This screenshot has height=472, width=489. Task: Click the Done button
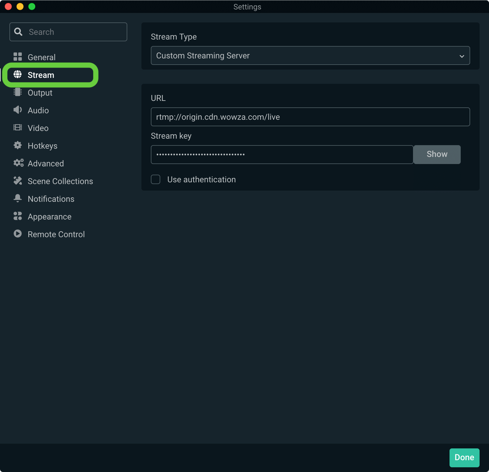pos(465,458)
